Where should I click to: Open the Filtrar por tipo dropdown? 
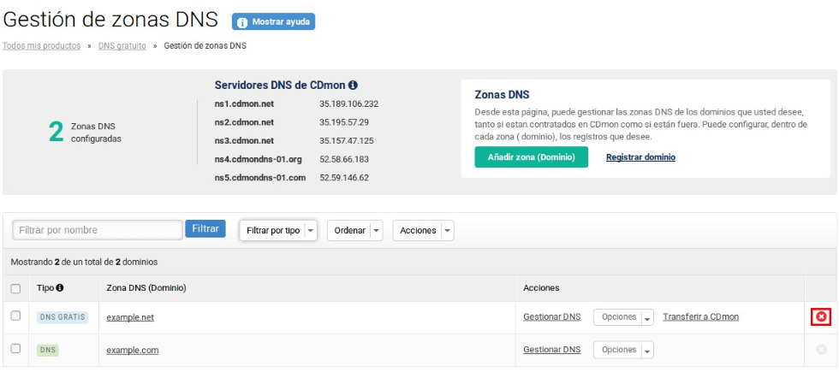277,231
